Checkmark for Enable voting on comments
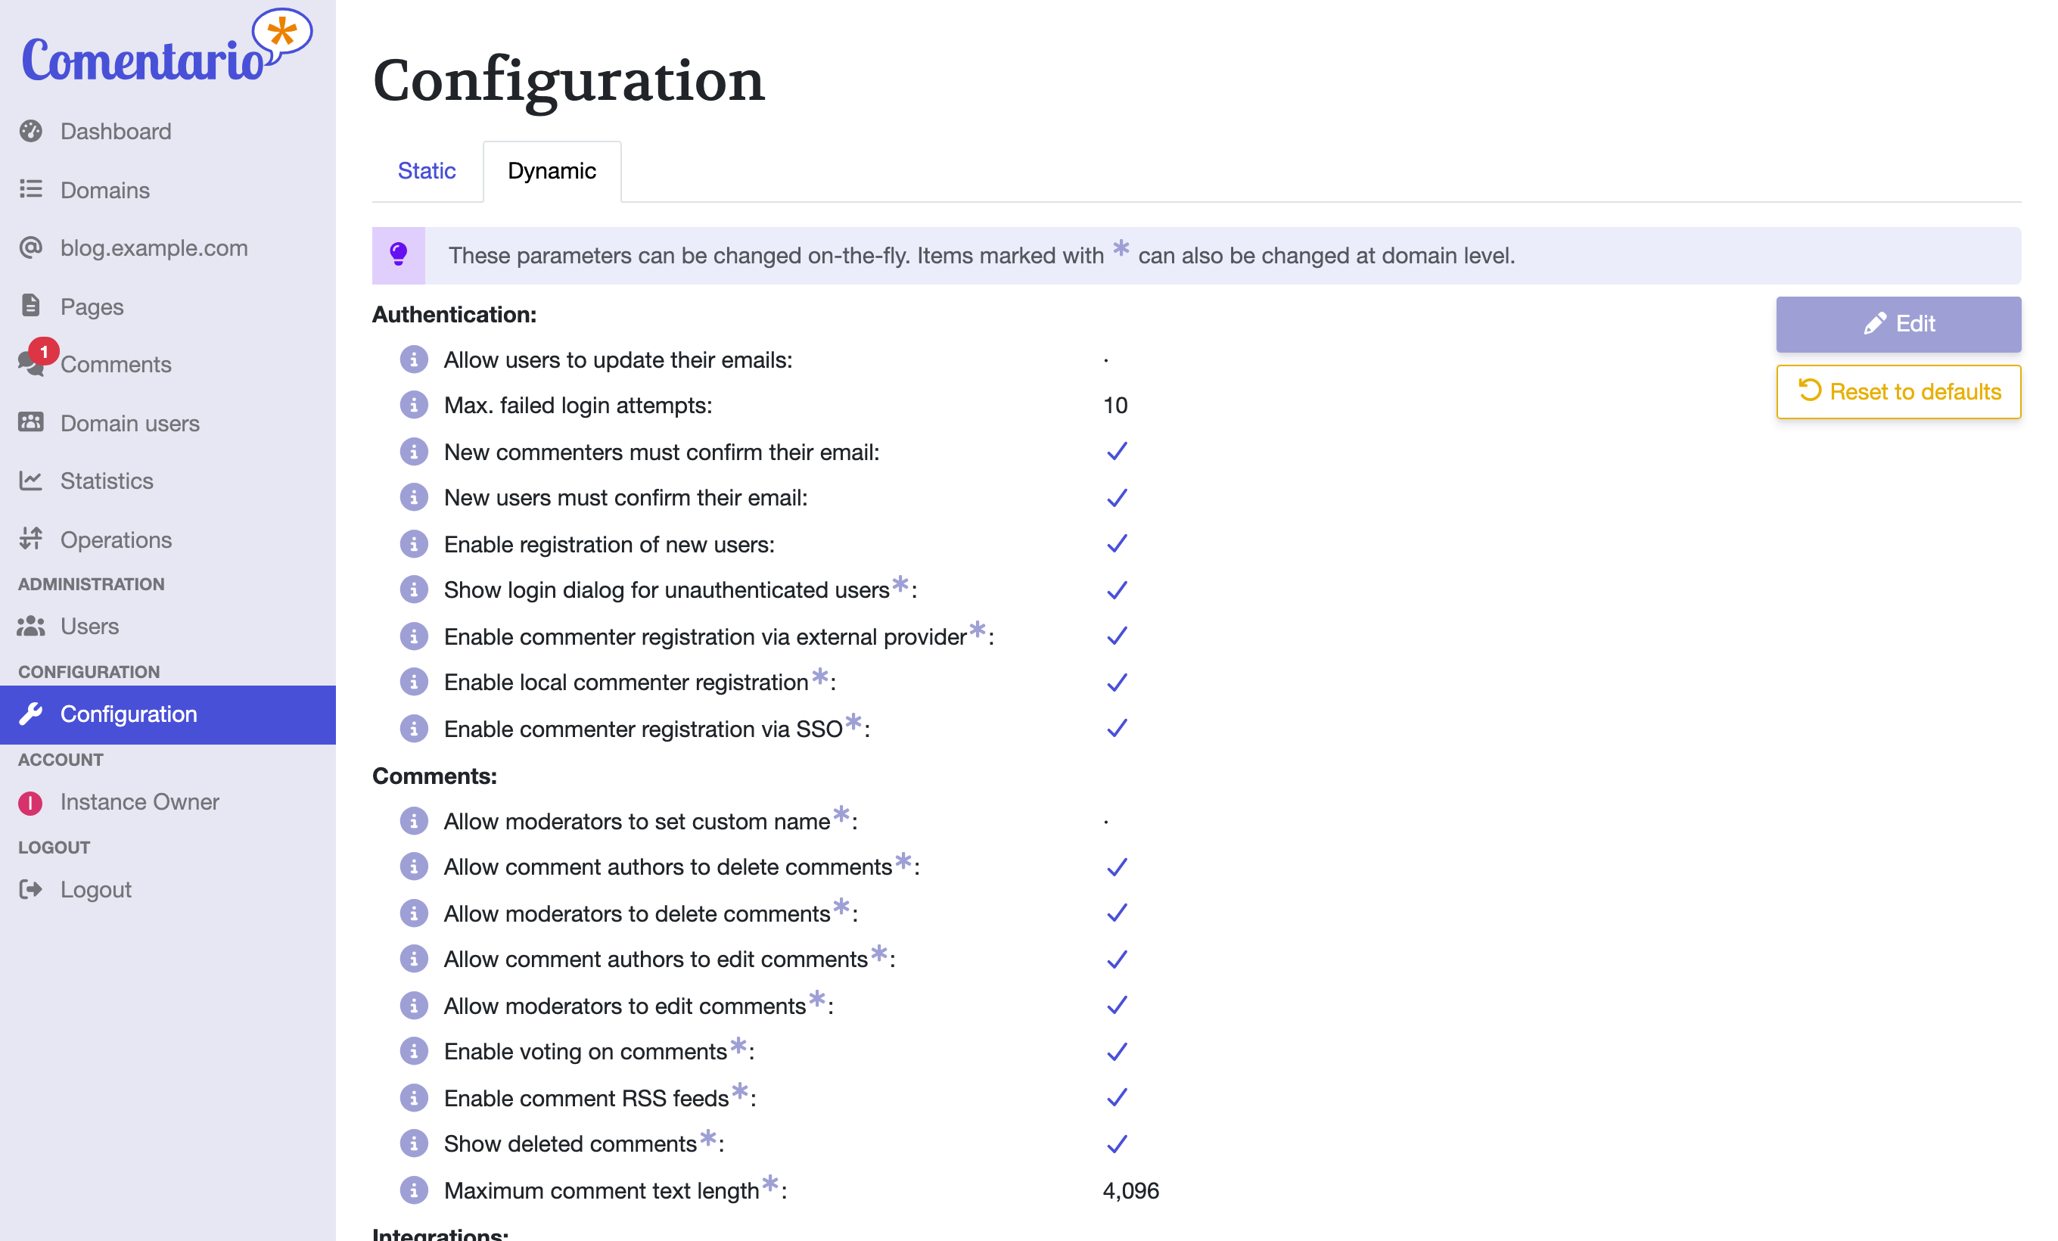The height and width of the screenshot is (1241, 2058). coord(1117,1051)
